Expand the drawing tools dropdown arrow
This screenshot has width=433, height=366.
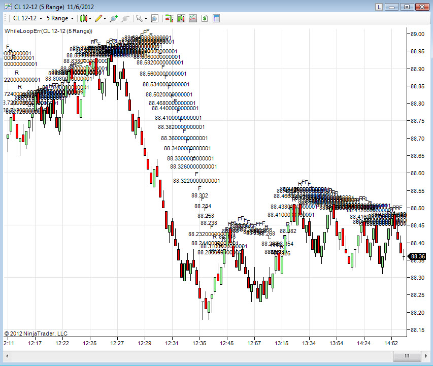coord(105,19)
